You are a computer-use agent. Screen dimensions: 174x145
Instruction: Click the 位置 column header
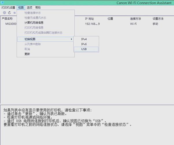point(110,19)
